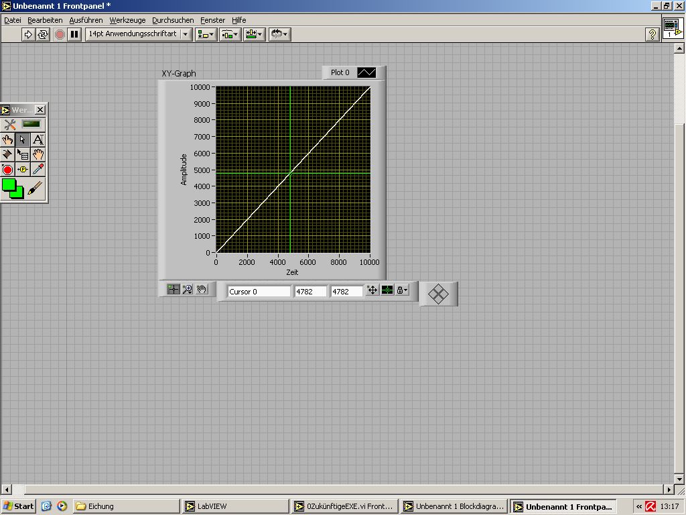Pick the Breakpoint stop-sign tool
This screenshot has width=686, height=515.
point(7,170)
